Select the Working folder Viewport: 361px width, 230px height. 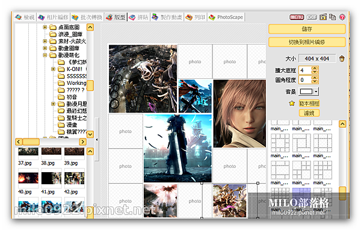coord(76,83)
